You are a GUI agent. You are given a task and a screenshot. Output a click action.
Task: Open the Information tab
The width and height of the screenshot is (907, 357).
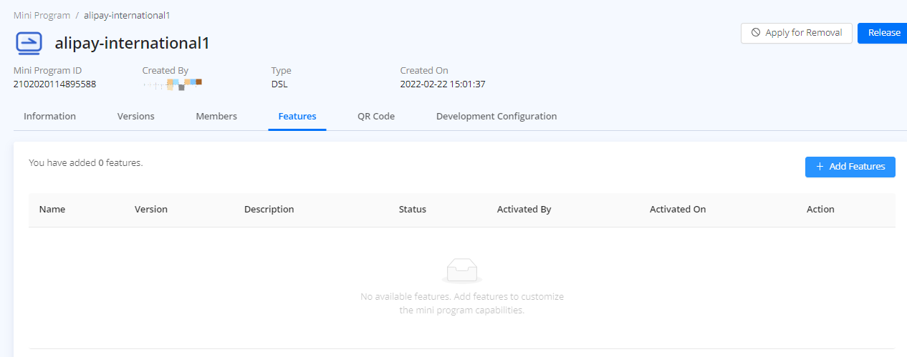pyautogui.click(x=49, y=117)
